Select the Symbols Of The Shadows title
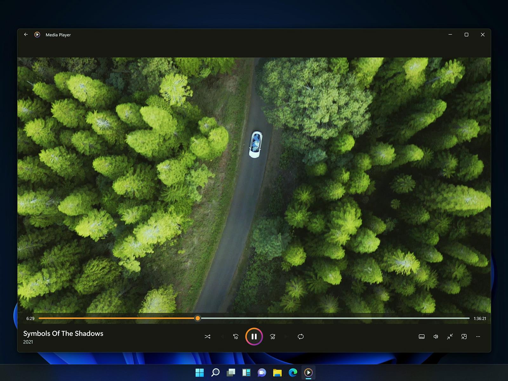The width and height of the screenshot is (508, 381). pos(63,333)
